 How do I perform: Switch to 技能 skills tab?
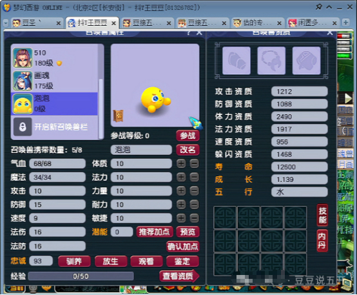pos(322,215)
